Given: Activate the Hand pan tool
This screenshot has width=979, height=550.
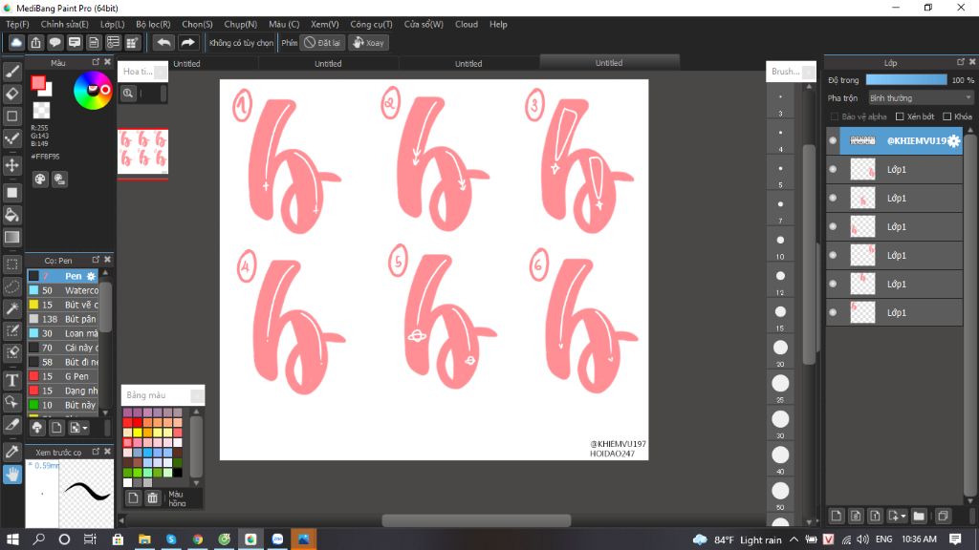Looking at the screenshot, I should pyautogui.click(x=11, y=474).
